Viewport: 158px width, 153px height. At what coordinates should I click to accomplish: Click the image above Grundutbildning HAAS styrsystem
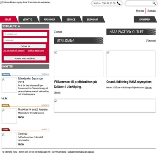point(131,64)
